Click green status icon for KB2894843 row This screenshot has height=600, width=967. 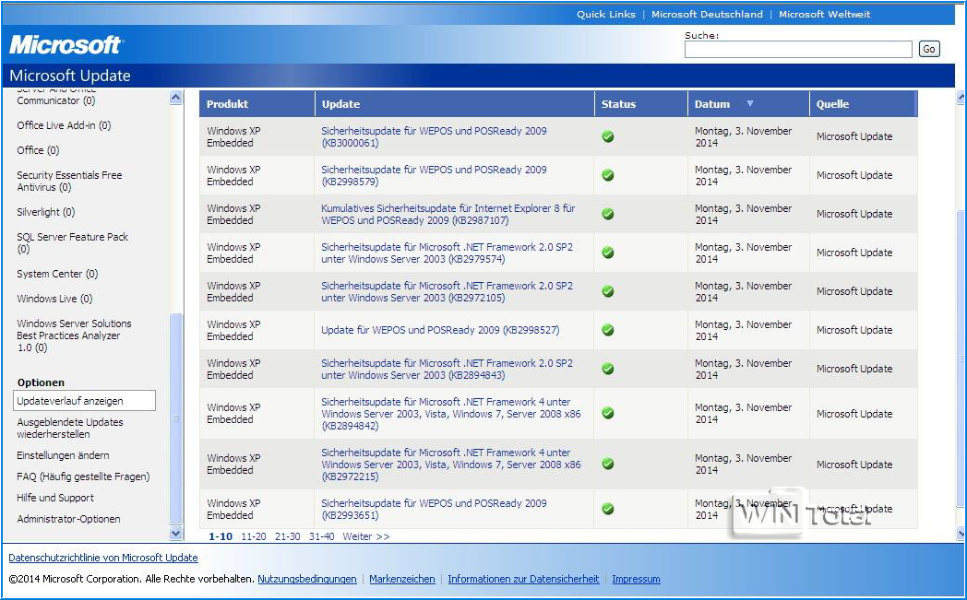pyautogui.click(x=608, y=369)
